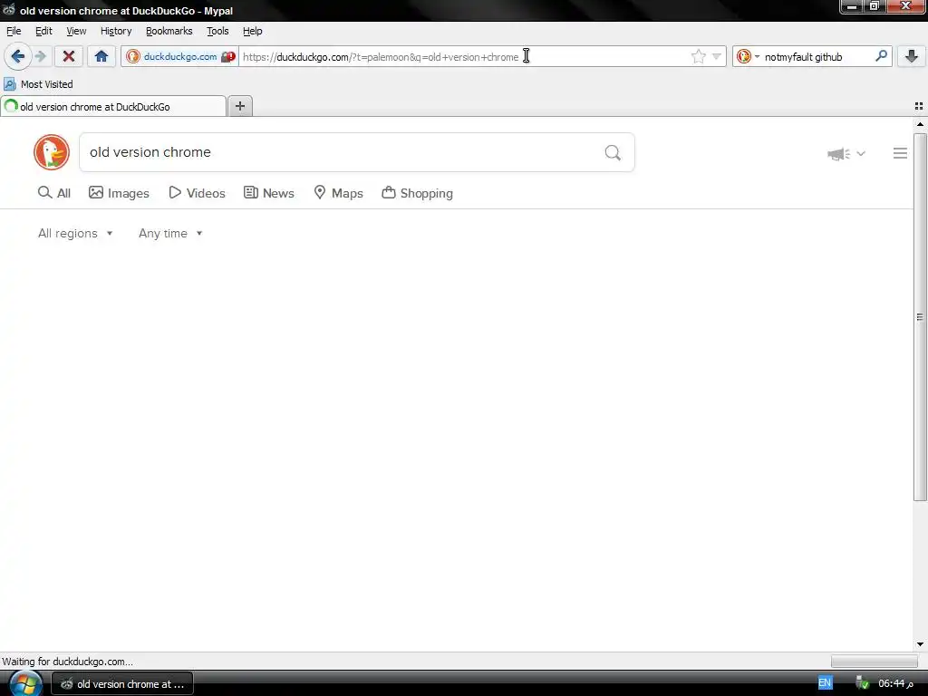Screen dimensions: 928x696
Task: Switch to the Shopping results tab
Action: click(418, 193)
